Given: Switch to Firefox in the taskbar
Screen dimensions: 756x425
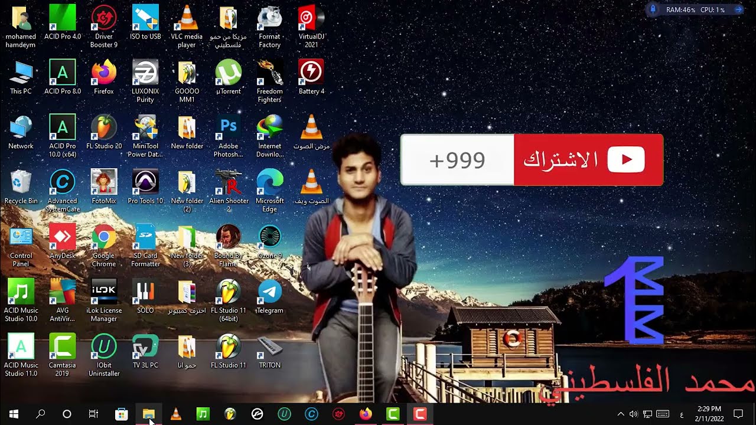Looking at the screenshot, I should tap(366, 414).
